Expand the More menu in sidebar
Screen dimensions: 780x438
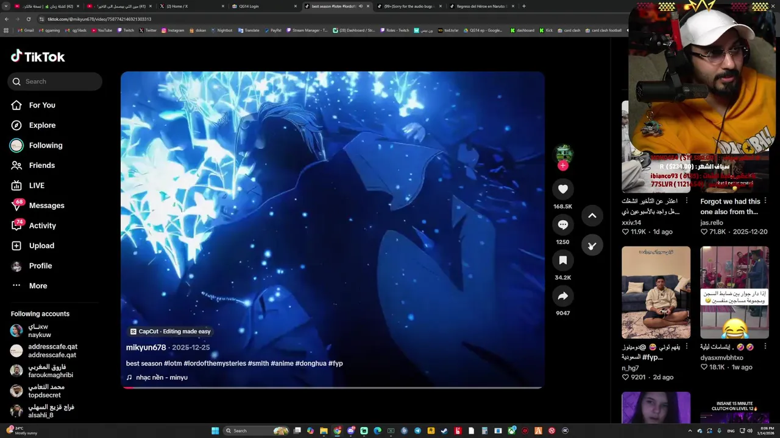(38, 286)
